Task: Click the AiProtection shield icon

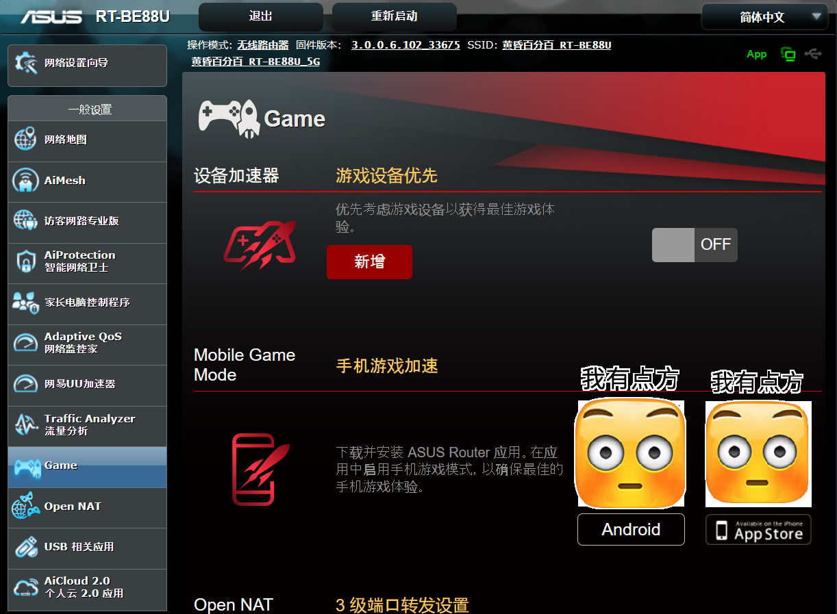Action: pyautogui.click(x=25, y=261)
